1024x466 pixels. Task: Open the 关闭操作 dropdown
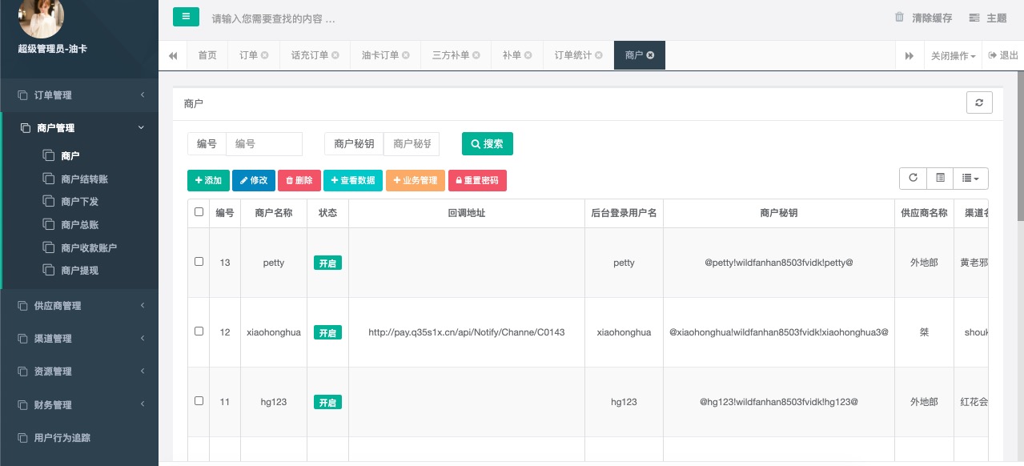point(953,56)
